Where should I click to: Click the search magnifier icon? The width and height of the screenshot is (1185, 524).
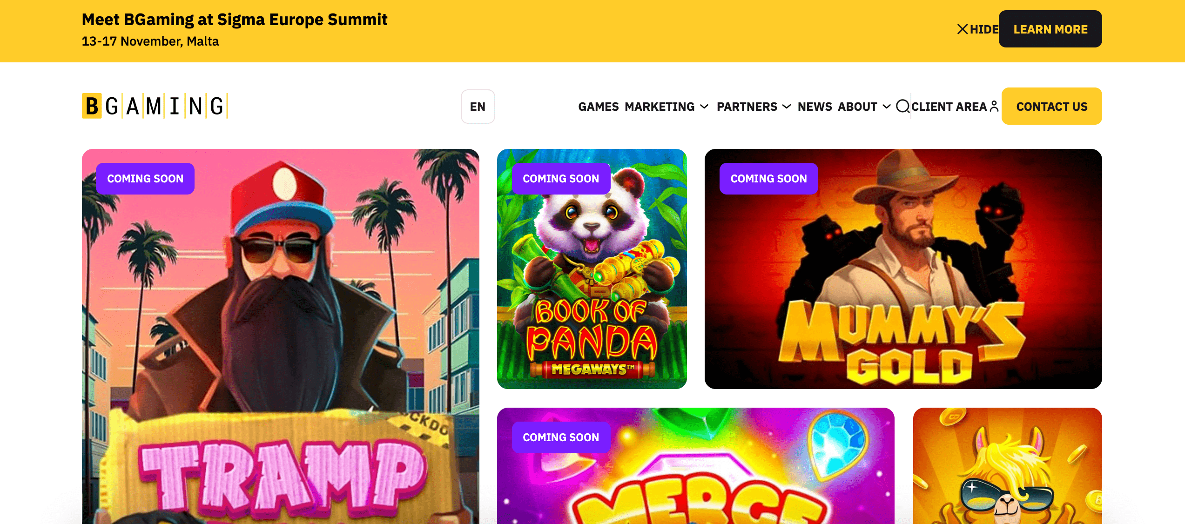902,107
